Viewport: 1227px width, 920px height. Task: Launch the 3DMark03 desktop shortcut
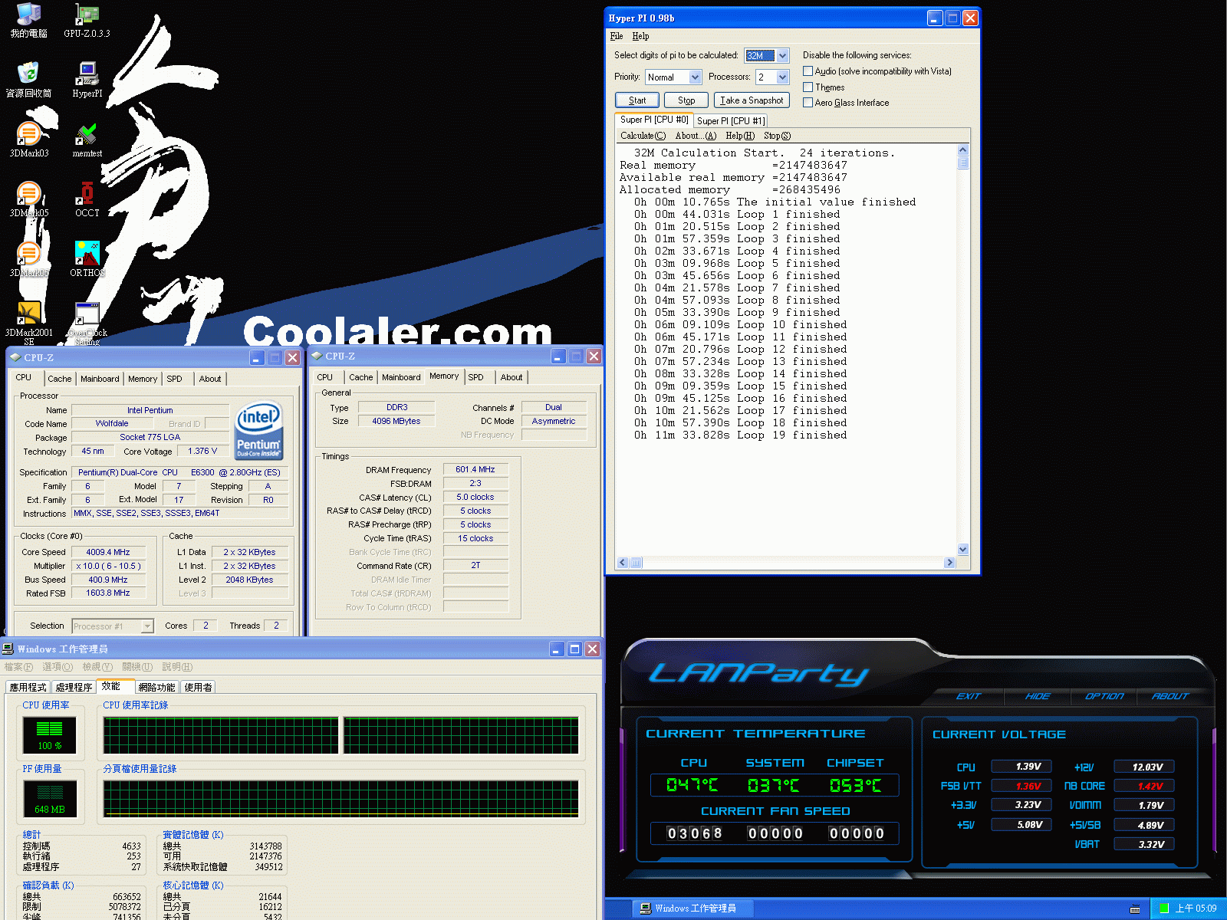[29, 140]
